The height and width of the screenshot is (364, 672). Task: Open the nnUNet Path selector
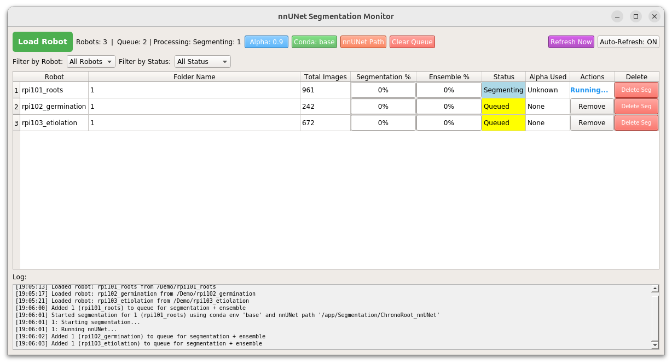point(363,42)
